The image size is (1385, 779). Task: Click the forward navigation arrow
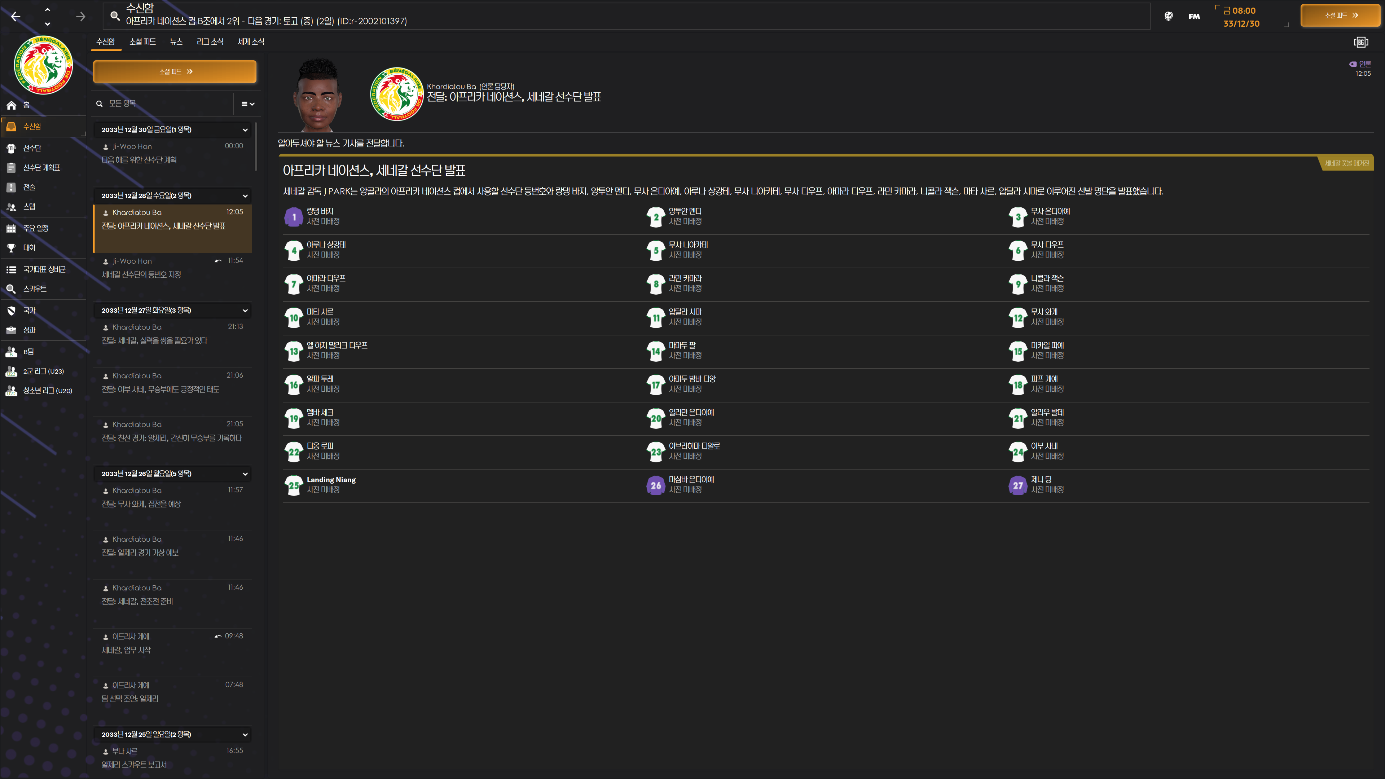pyautogui.click(x=81, y=17)
